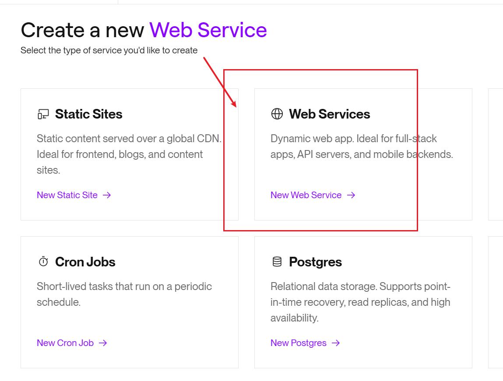This screenshot has width=503, height=381.
Task: Click the arrow beside New Postgres
Action: coord(336,343)
